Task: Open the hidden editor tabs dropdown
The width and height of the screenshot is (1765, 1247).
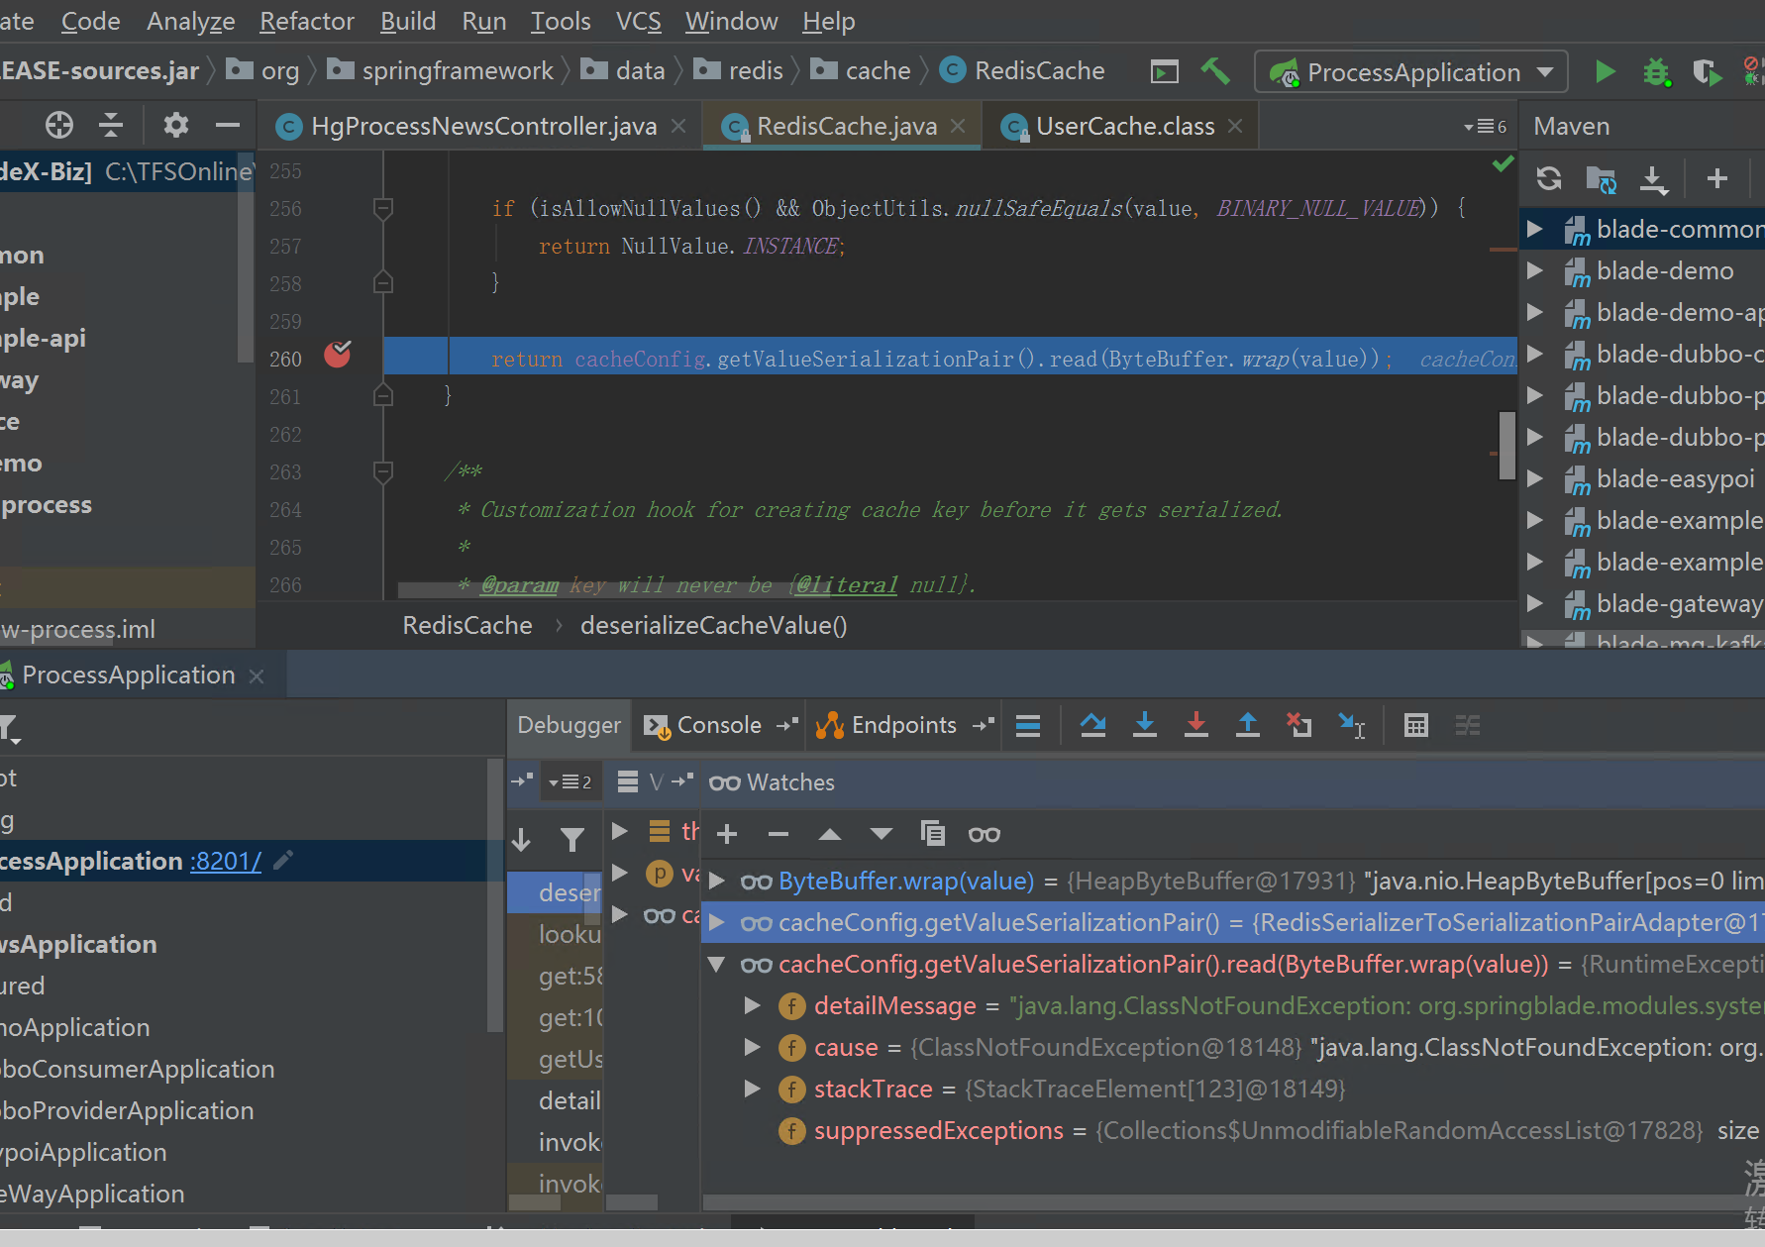Action: pyautogui.click(x=1485, y=126)
